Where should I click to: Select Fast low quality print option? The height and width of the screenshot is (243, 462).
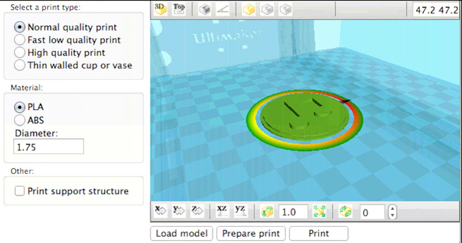(20, 40)
